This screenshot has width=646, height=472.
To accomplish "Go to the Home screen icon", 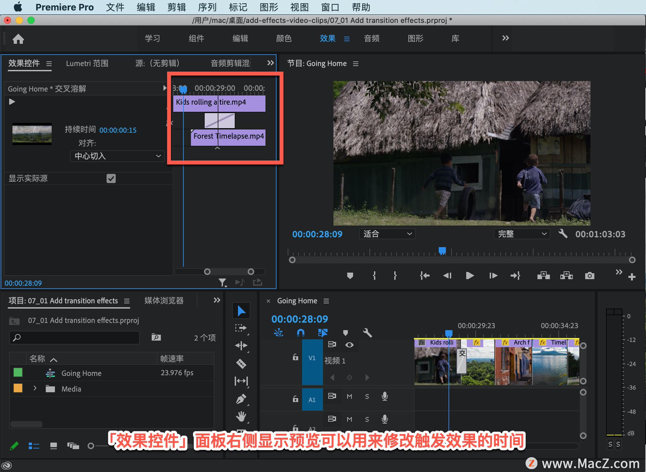I will click(18, 39).
